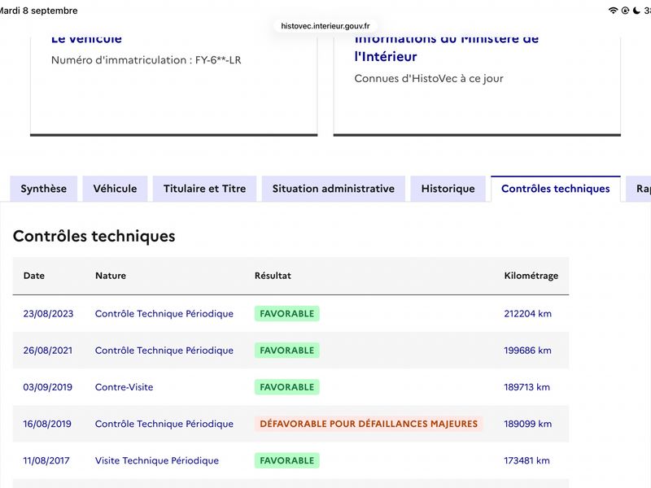This screenshot has height=488, width=651.
Task: Tap the Do Not Disturb moon icon
Action: point(636,11)
